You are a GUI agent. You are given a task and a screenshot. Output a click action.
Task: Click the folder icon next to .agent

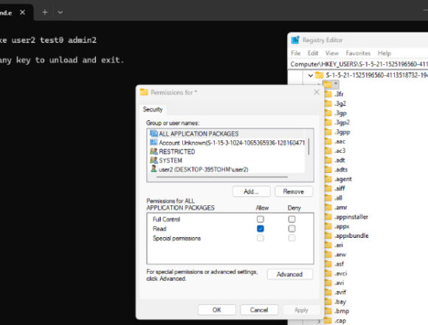328,179
